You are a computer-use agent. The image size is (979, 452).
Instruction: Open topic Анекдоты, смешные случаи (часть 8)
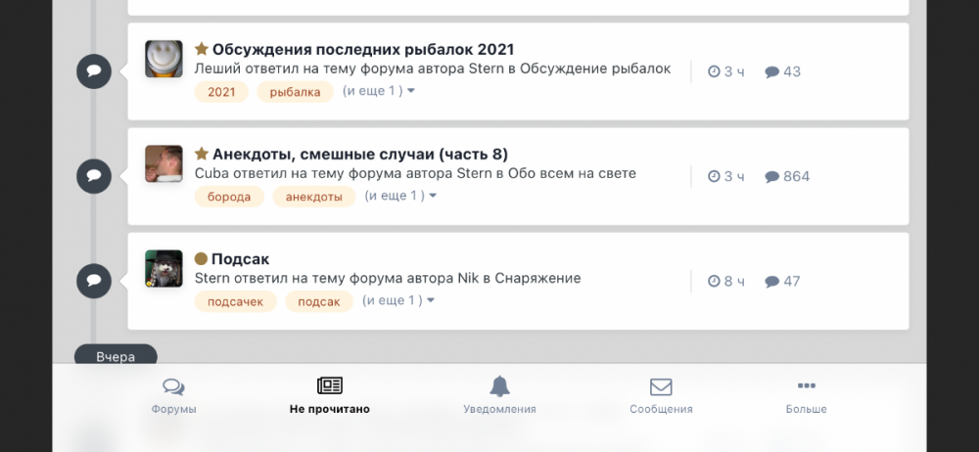tap(360, 155)
